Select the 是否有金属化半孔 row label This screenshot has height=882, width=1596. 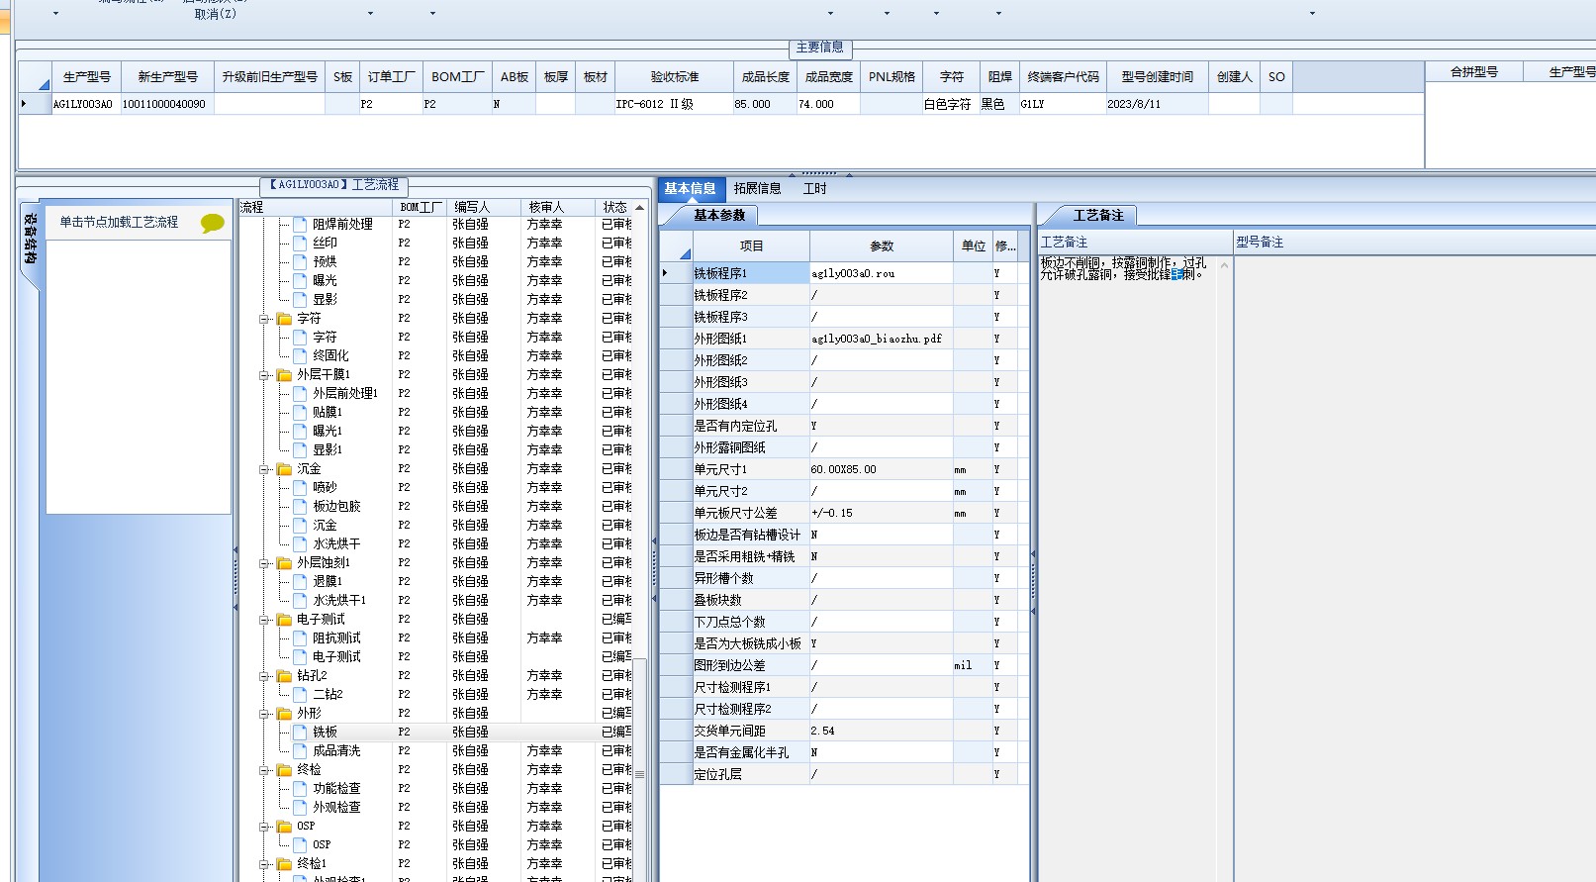tap(751, 752)
